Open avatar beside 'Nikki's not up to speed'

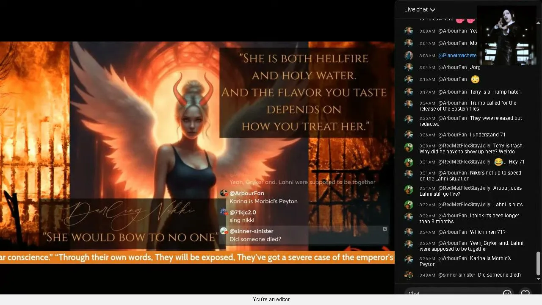tap(409, 174)
